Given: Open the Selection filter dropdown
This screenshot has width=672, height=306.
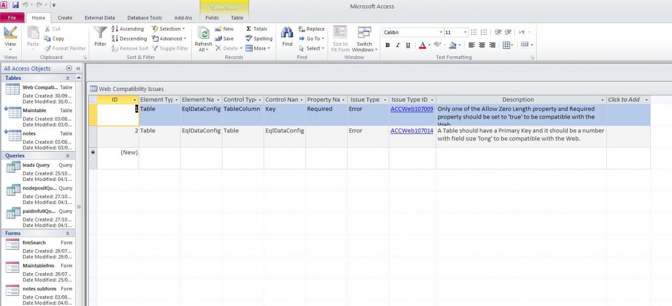Looking at the screenshot, I should click(x=169, y=29).
